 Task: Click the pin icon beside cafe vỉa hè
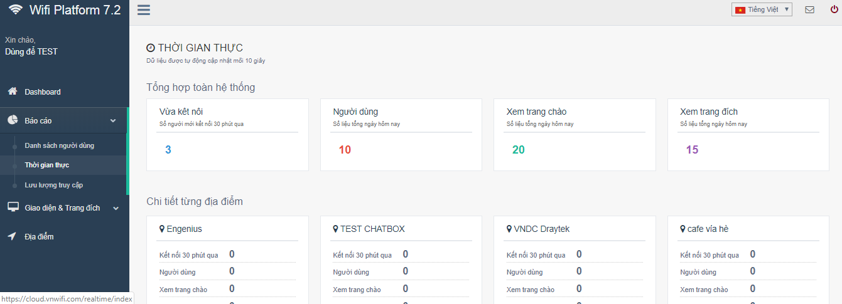683,229
